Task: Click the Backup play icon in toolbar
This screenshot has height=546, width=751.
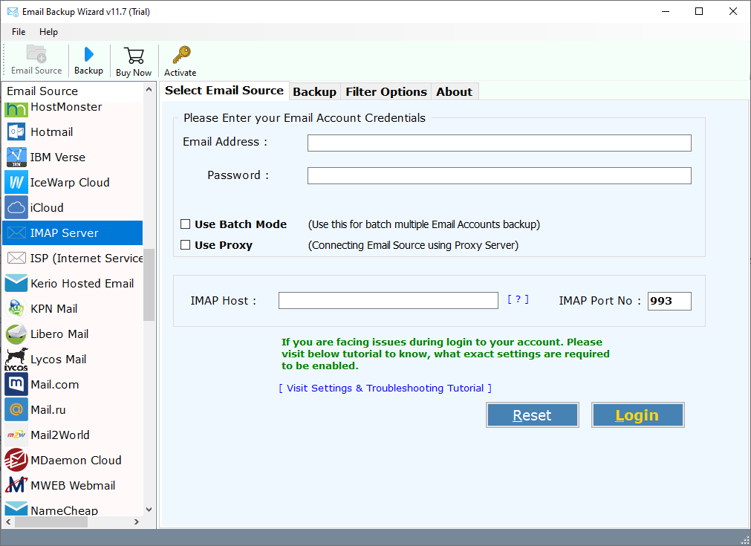Action: pyautogui.click(x=88, y=55)
